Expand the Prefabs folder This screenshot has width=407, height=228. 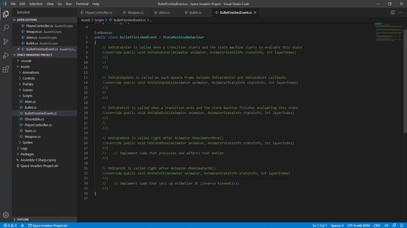pos(45,84)
